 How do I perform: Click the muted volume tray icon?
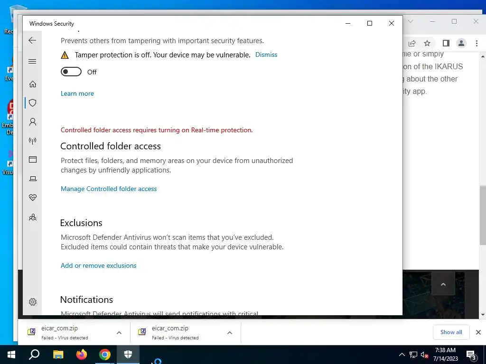click(x=424, y=355)
